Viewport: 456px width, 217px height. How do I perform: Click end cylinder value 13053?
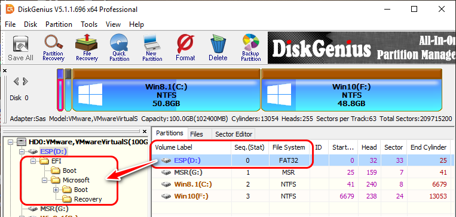click(437, 196)
